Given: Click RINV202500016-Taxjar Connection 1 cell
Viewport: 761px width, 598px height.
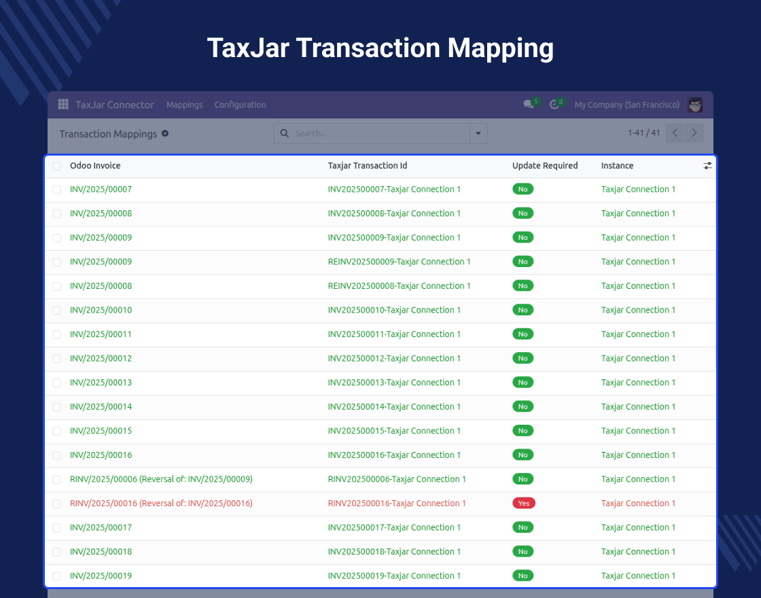Looking at the screenshot, I should tap(397, 504).
